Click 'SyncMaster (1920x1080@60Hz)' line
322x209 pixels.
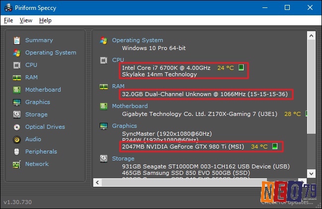coord(167,134)
